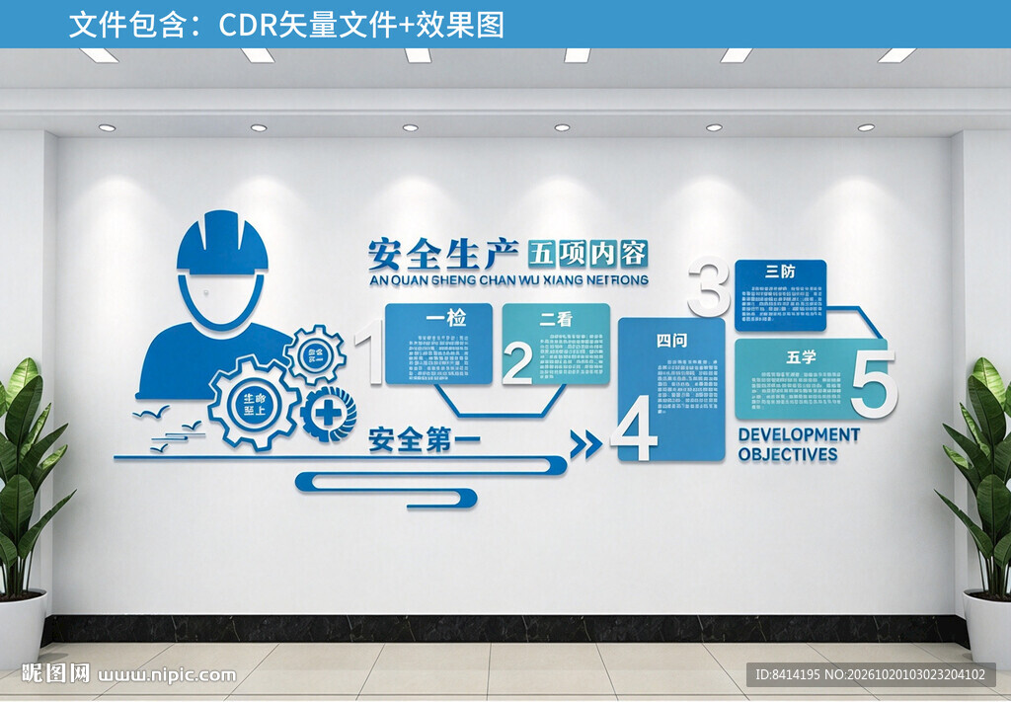Click the 五学 panel heading
1011x702 pixels.
801,356
